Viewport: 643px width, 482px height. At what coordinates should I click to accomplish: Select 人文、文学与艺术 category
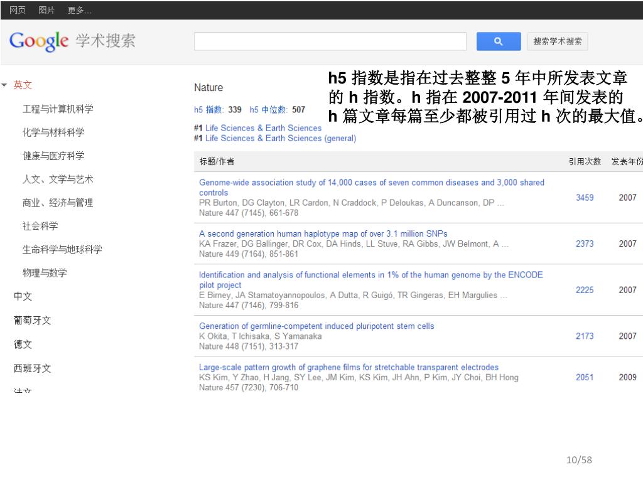point(58,179)
